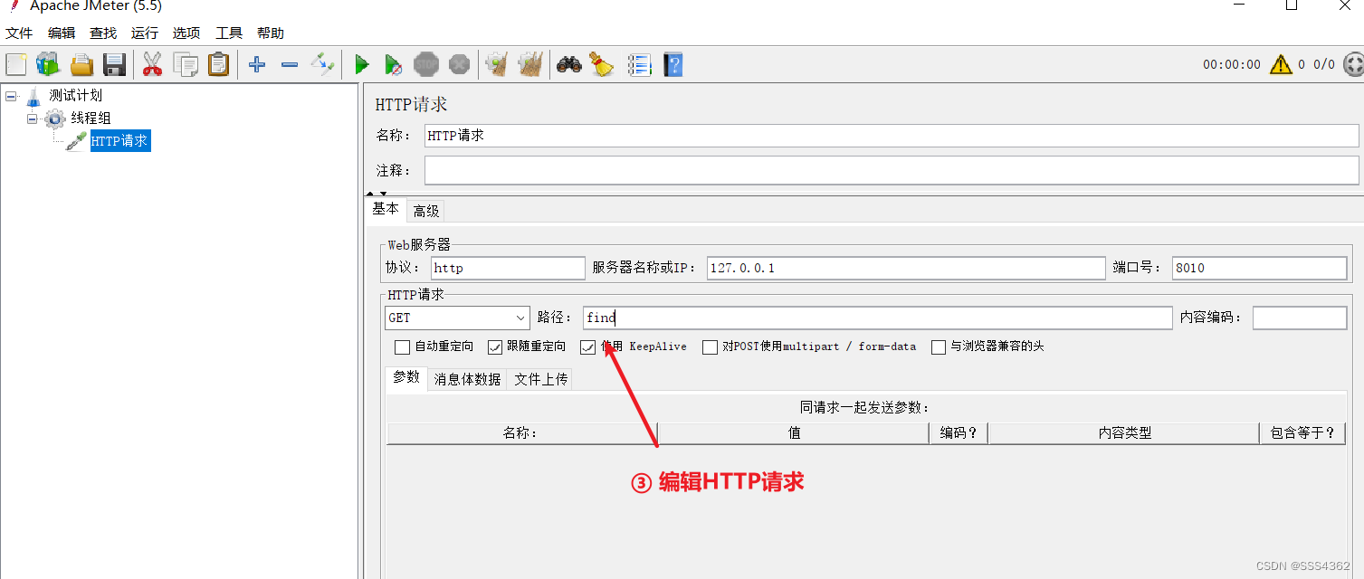Screen dimensions: 1364x579
Task: Click the 包含等于? column header
Action: coord(1303,433)
